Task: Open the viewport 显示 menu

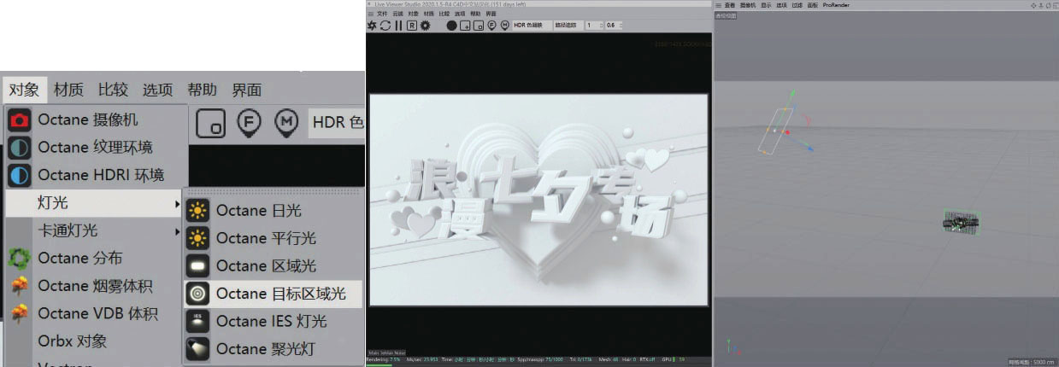Action: 767,5
